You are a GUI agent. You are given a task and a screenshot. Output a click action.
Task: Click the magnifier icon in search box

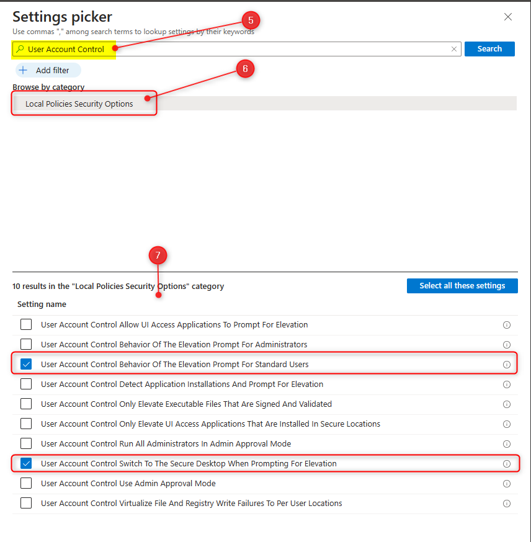[x=20, y=49]
